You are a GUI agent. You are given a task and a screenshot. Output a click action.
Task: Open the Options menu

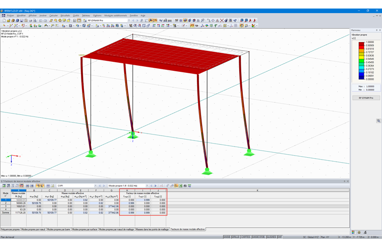click(x=97, y=16)
